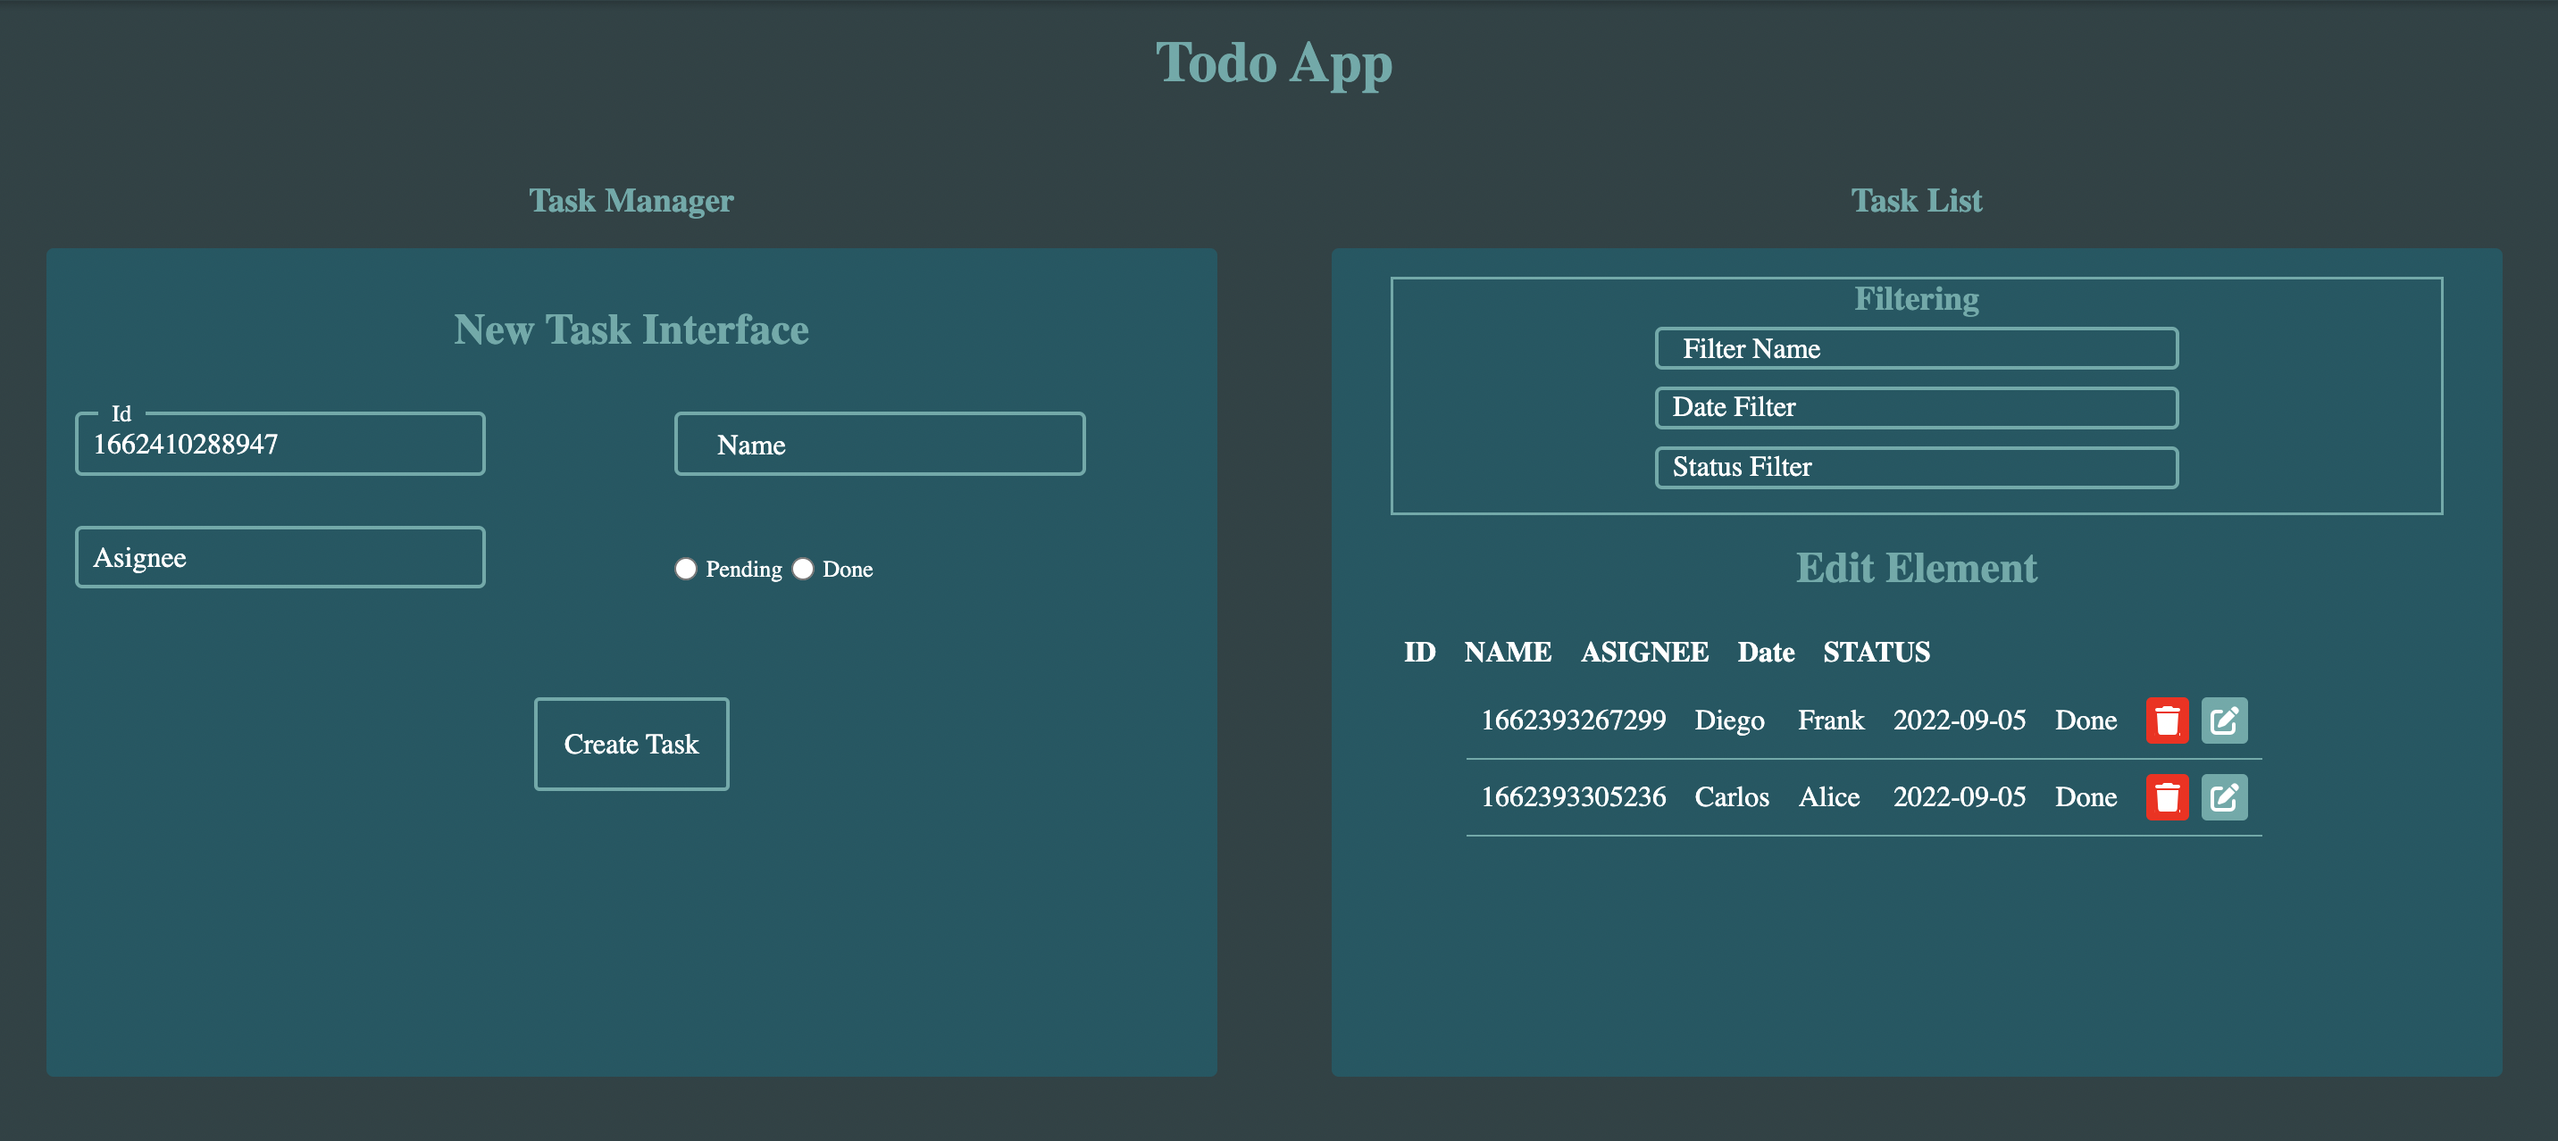Delete the Carlos task row

2167,796
